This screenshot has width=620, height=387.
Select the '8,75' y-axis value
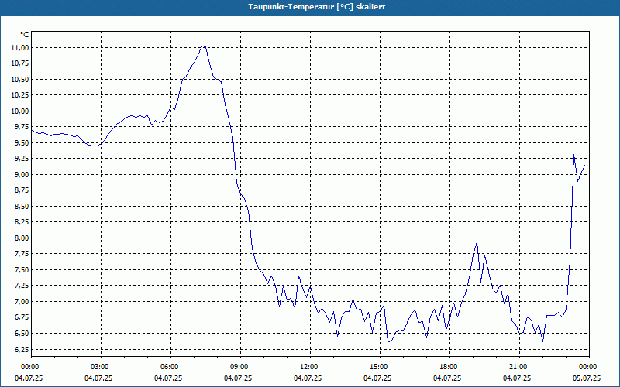click(23, 190)
